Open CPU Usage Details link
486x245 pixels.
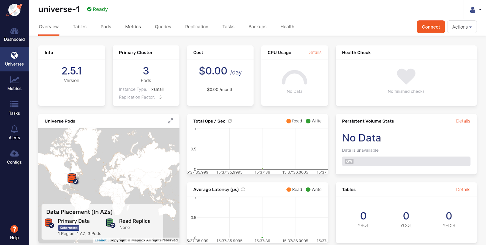(314, 53)
